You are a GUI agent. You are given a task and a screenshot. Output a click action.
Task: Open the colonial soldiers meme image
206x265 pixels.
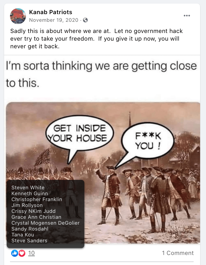[x=103, y=173]
